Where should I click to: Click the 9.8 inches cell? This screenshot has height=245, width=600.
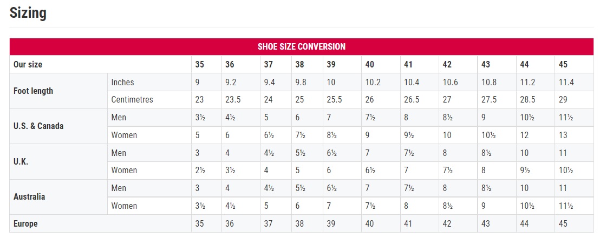point(301,82)
